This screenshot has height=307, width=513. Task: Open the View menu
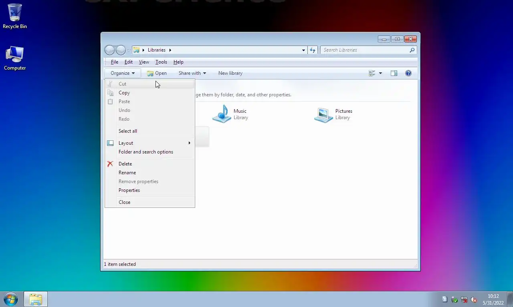[x=144, y=62]
